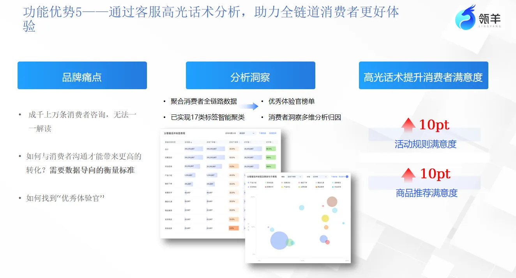Image resolution: width=516 pixels, height=278 pixels.
Task: Click the yellow bubble in chart
Action: point(325,218)
